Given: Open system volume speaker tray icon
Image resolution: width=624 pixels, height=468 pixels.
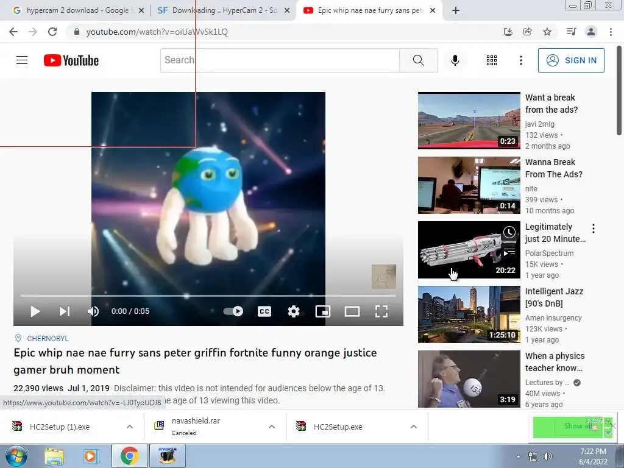Looking at the screenshot, I should pos(548,456).
